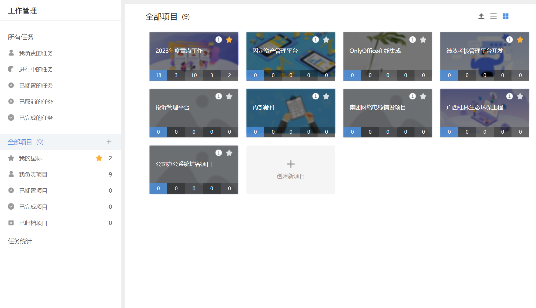This screenshot has width=536, height=308.
Task: Open the 任务统计 section
Action: [x=20, y=241]
